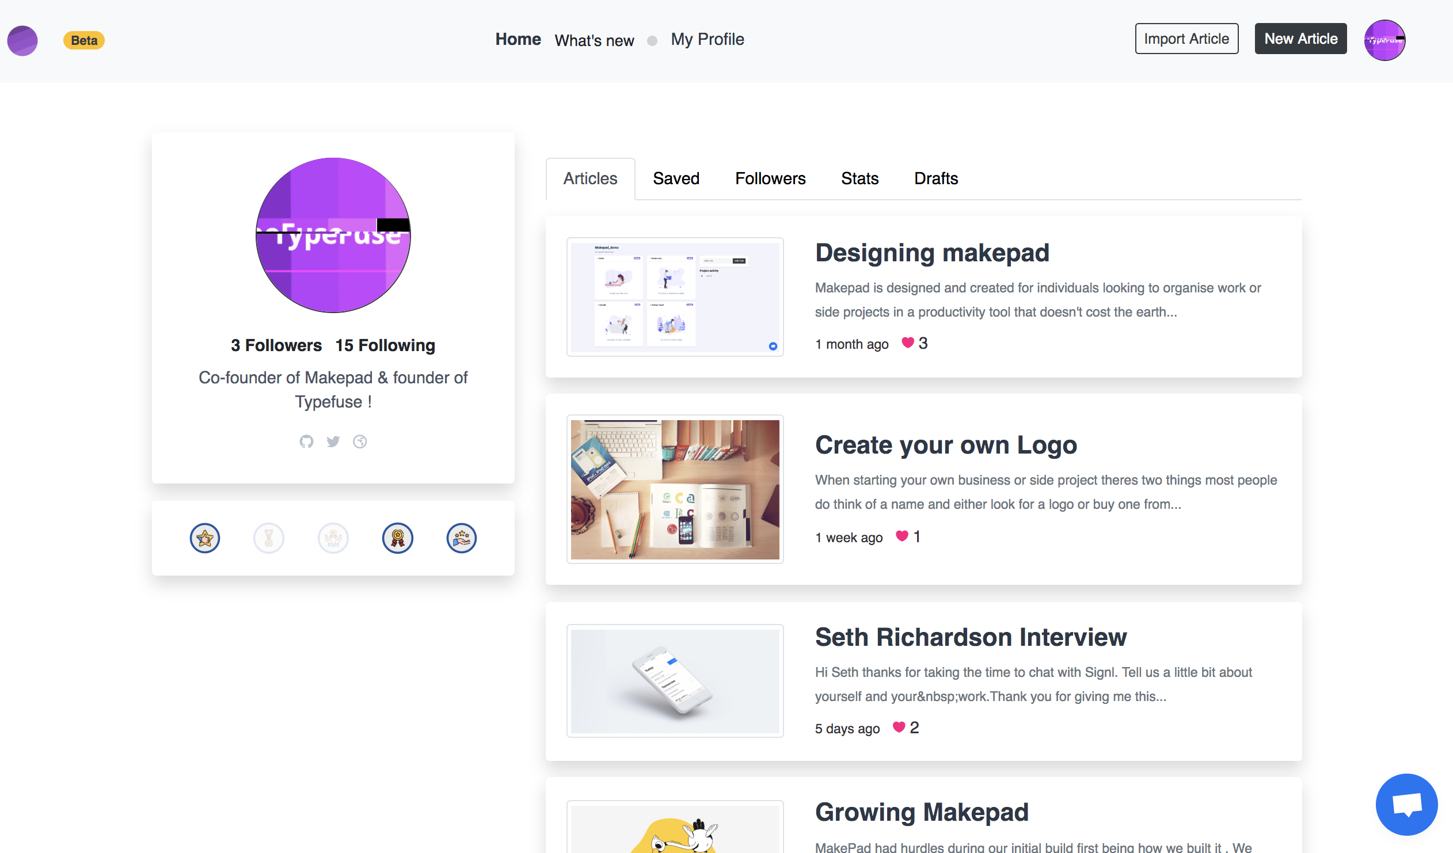Open the Drafts tab
Image resolution: width=1453 pixels, height=853 pixels.
(x=935, y=178)
